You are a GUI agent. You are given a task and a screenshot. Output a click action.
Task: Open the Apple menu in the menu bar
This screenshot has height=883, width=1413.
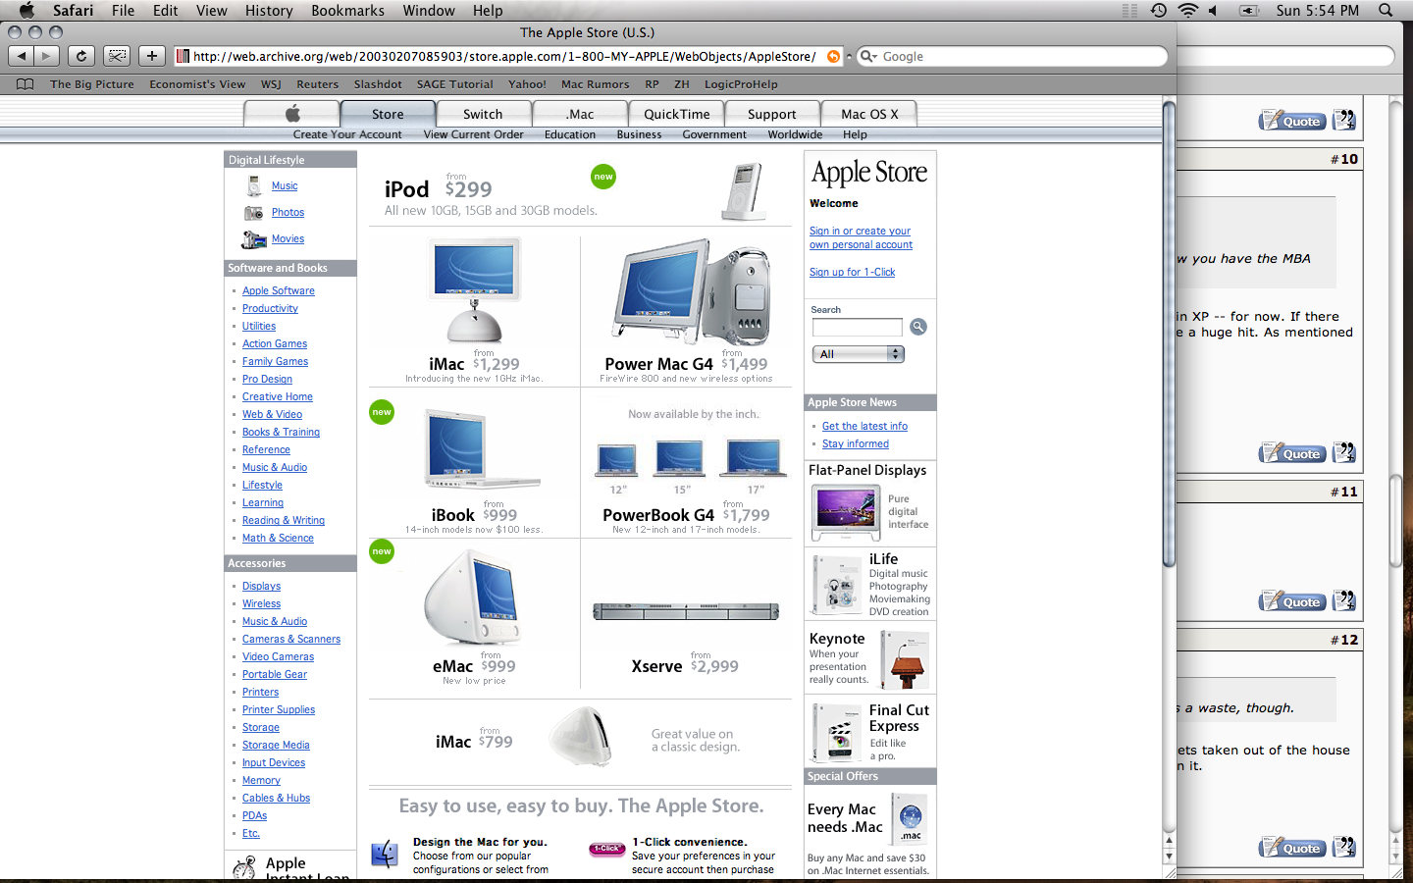click(26, 10)
